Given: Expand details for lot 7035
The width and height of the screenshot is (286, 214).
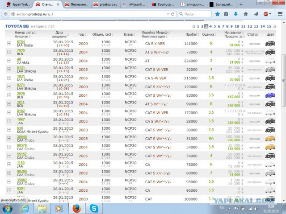Looking at the screenshot, I should (x=9, y=52).
